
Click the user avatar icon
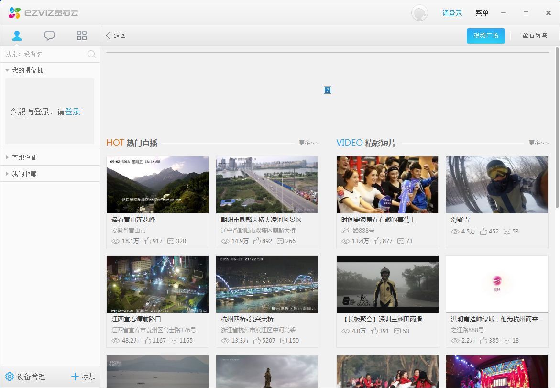tap(419, 13)
